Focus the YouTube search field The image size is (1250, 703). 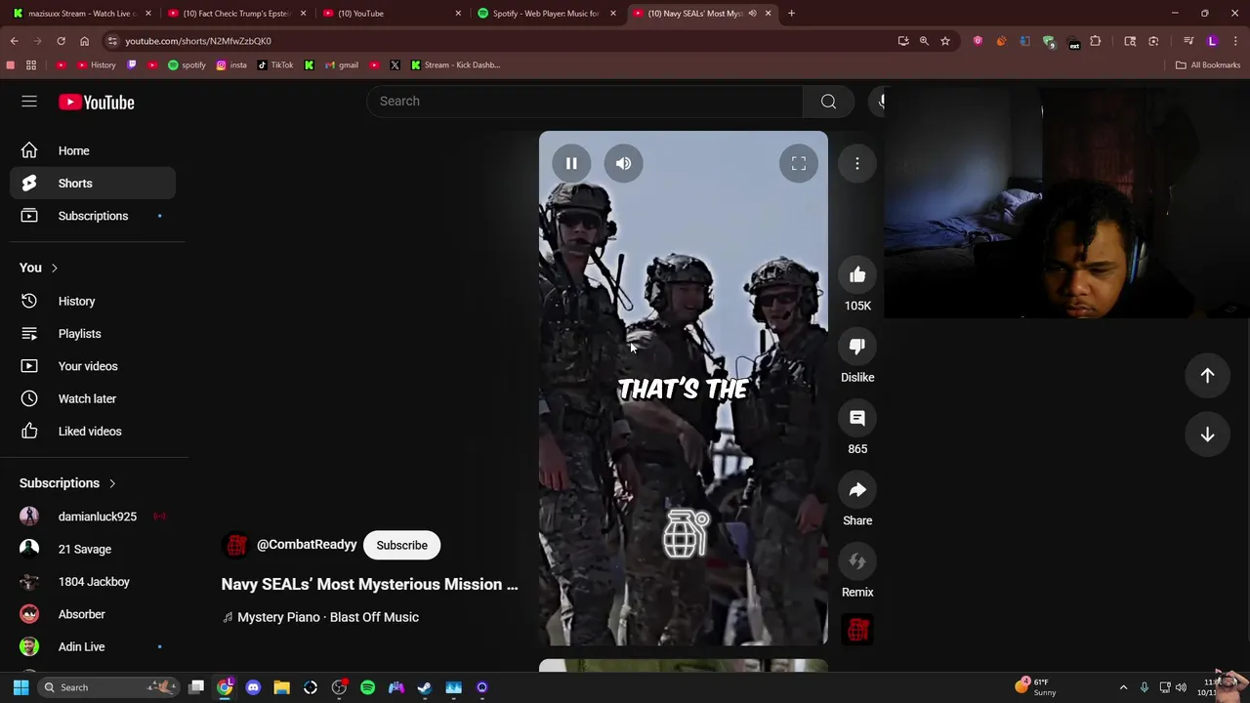[x=585, y=101]
